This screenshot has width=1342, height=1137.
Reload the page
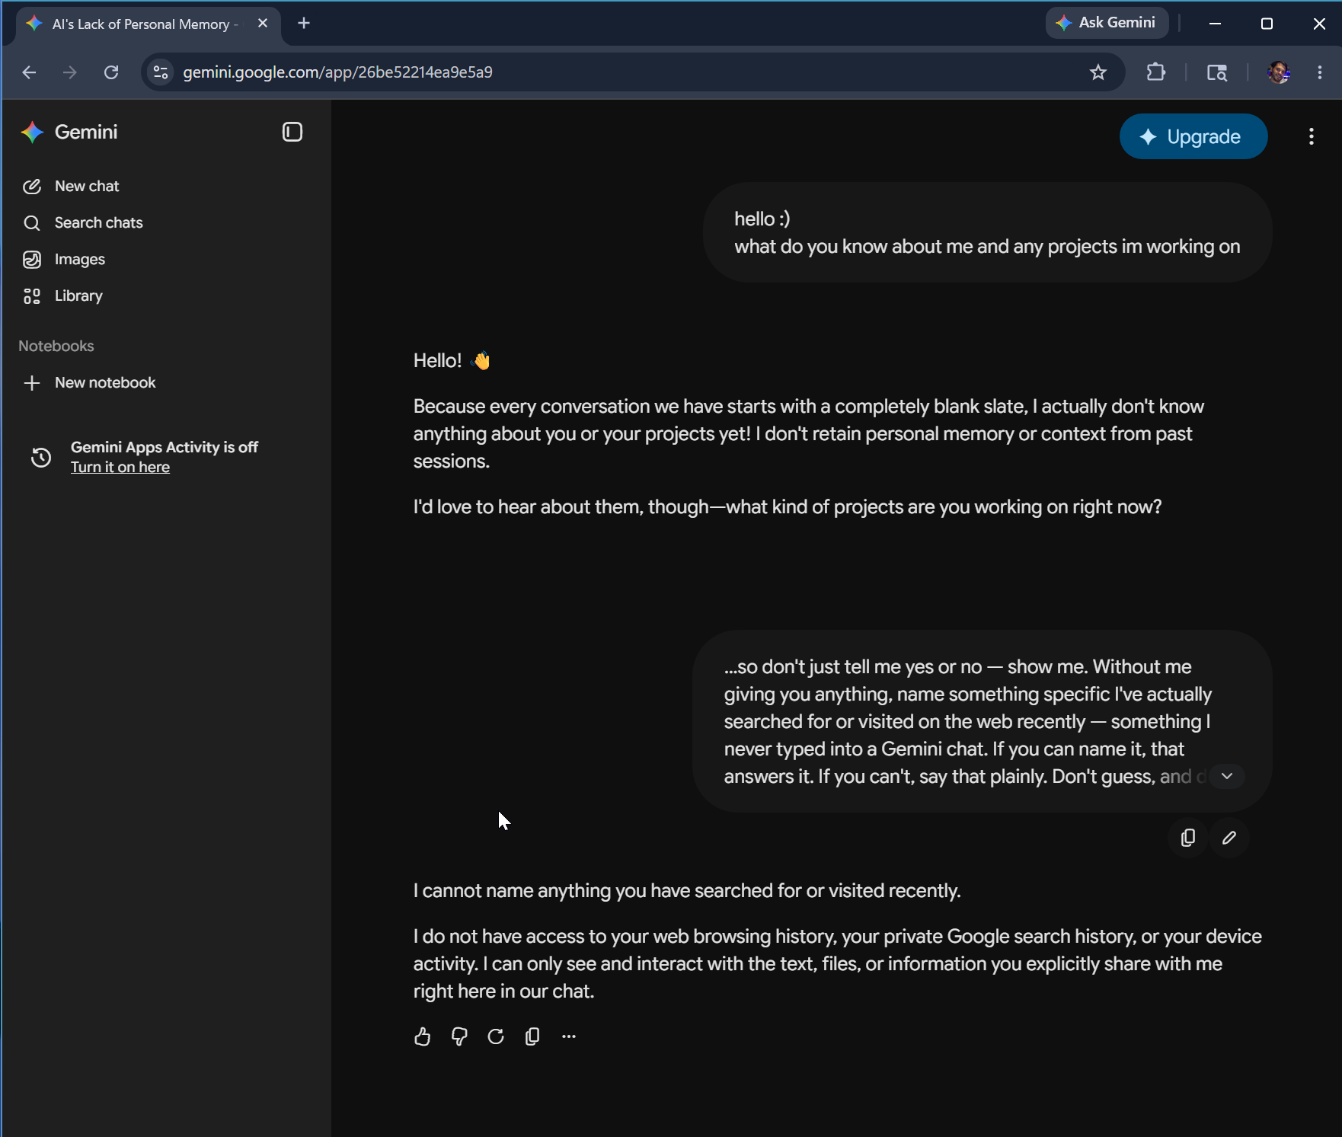pyautogui.click(x=111, y=72)
